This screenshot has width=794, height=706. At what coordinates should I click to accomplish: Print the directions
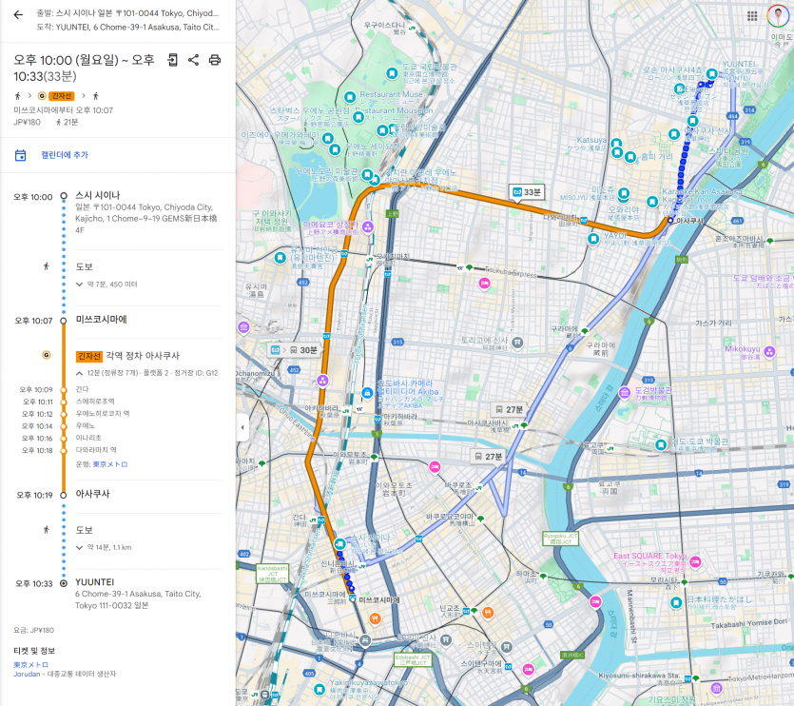[215, 60]
